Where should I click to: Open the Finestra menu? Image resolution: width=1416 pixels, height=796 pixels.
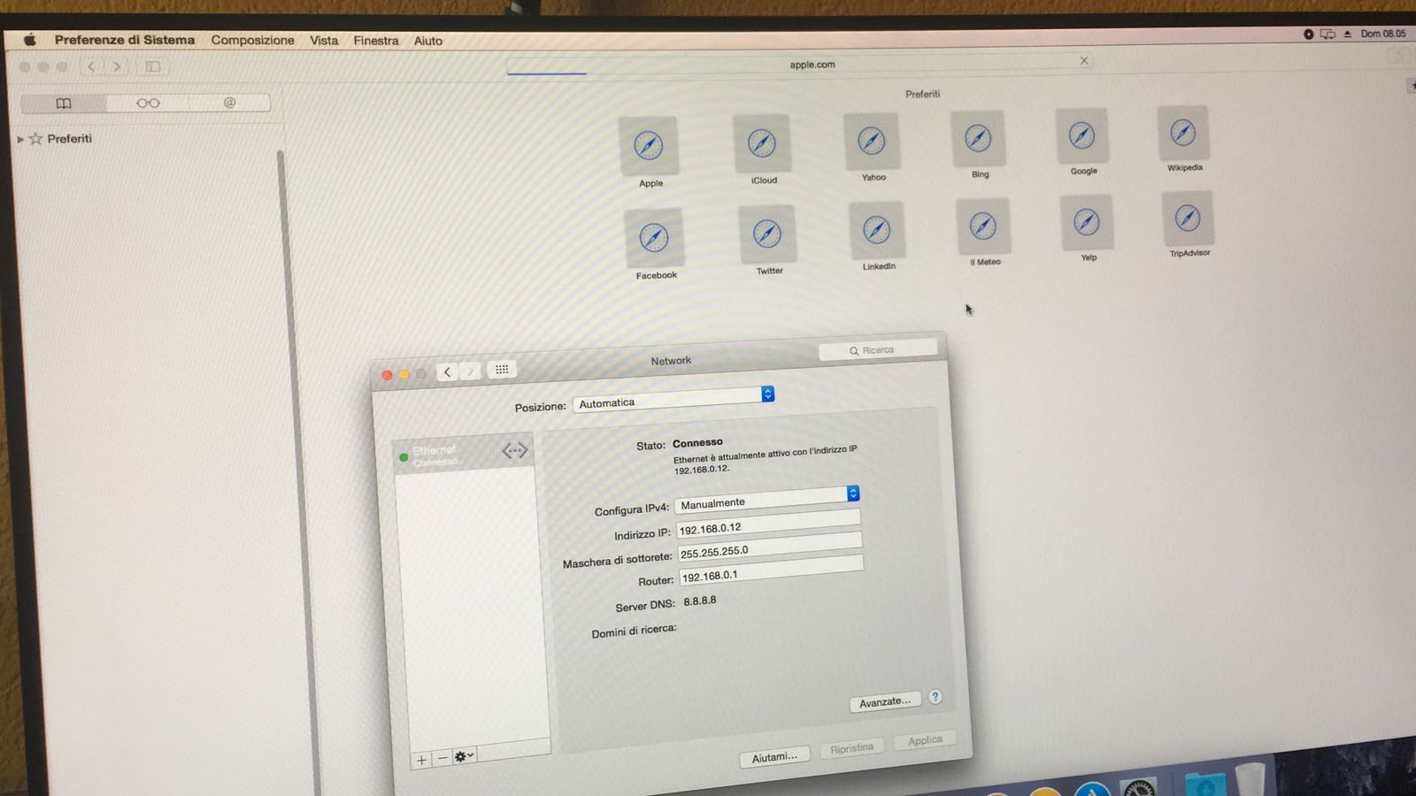coord(376,41)
